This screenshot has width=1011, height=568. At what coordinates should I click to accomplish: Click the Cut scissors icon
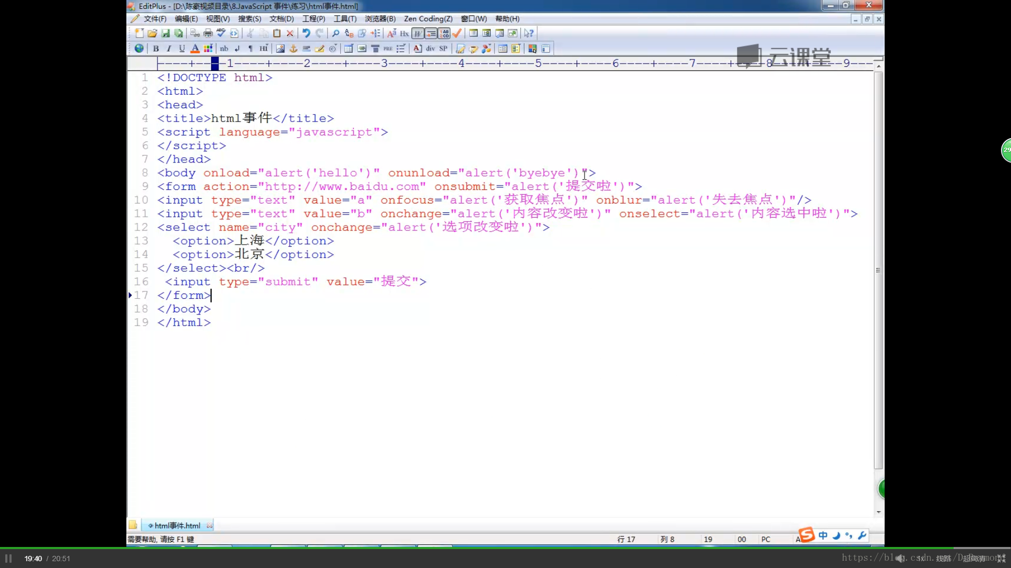pyautogui.click(x=251, y=33)
